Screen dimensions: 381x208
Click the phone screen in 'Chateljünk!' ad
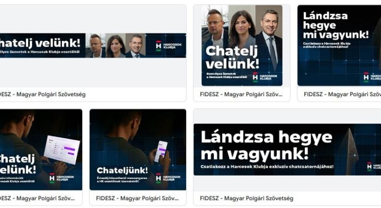(161, 151)
